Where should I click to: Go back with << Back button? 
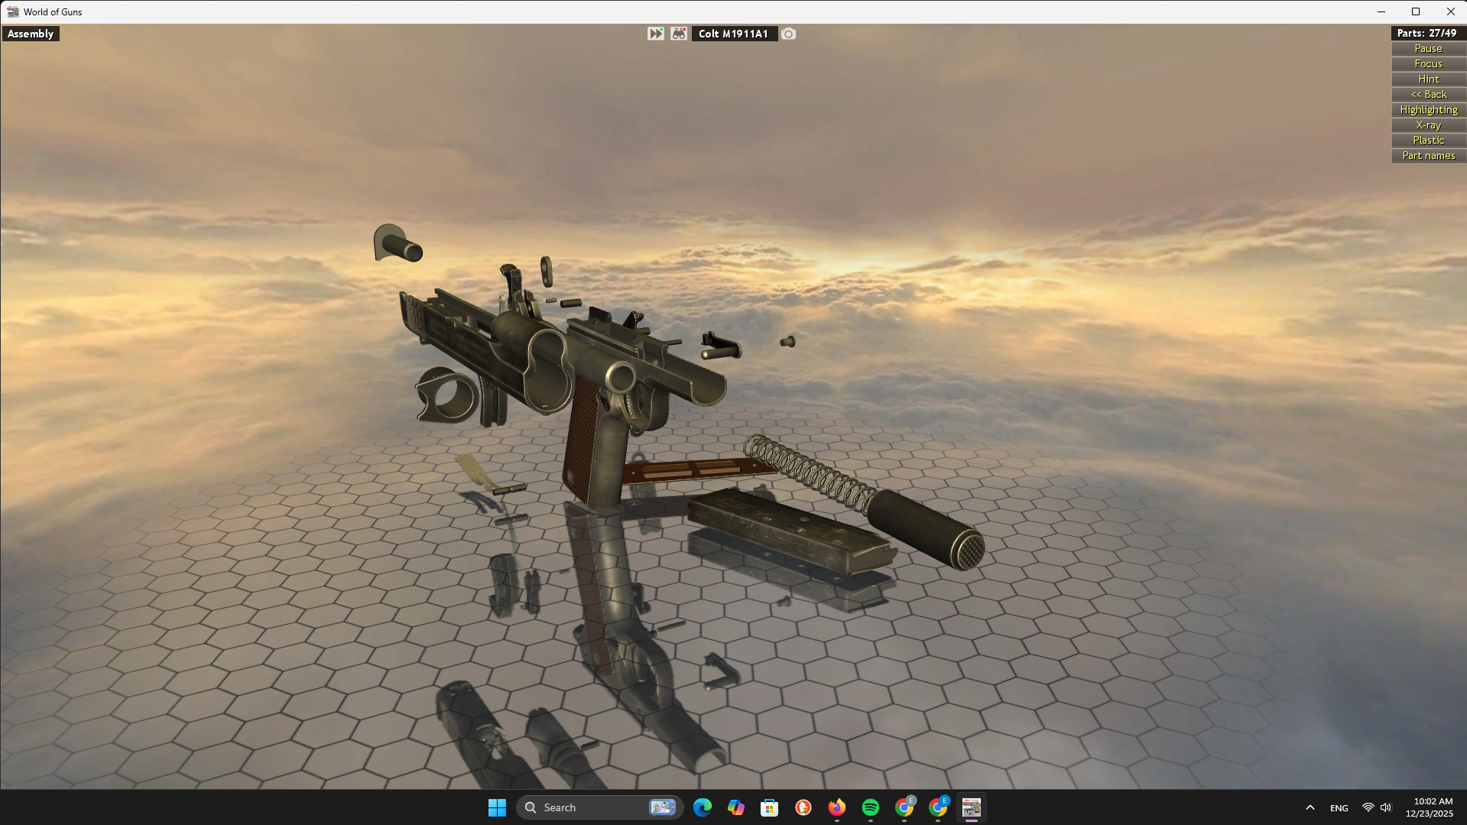pos(1428,94)
